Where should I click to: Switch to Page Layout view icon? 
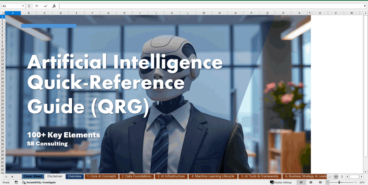311,182
